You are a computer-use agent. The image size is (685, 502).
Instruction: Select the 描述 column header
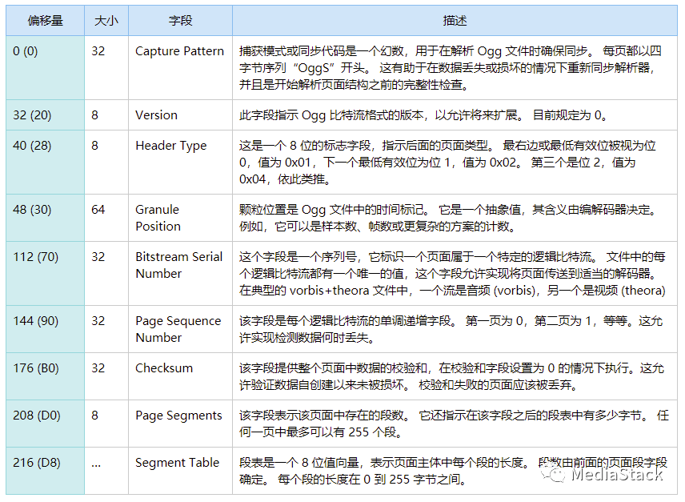[455, 21]
